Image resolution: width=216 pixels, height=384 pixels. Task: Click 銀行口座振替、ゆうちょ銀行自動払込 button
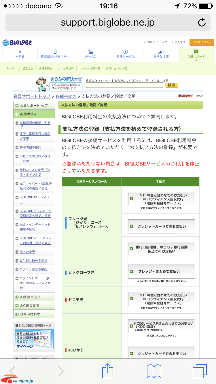coord(162,249)
